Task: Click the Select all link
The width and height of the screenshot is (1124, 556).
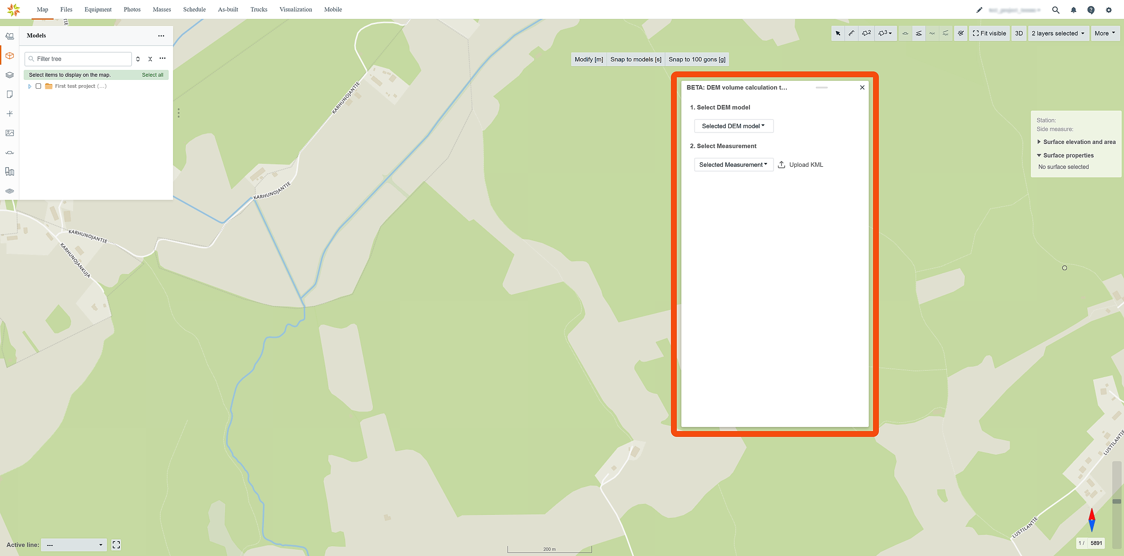Action: [x=152, y=75]
